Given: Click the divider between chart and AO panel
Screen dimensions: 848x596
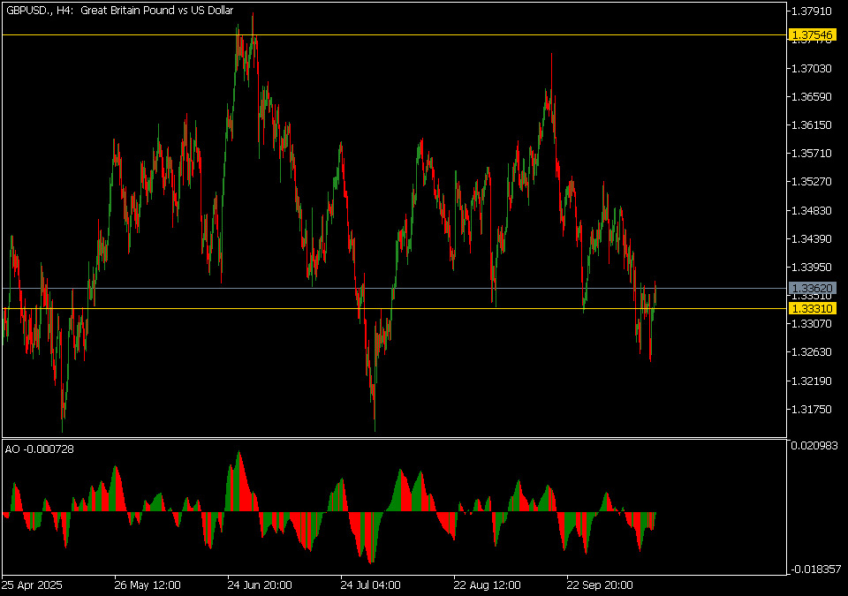Looking at the screenshot, I should pyautogui.click(x=393, y=437).
